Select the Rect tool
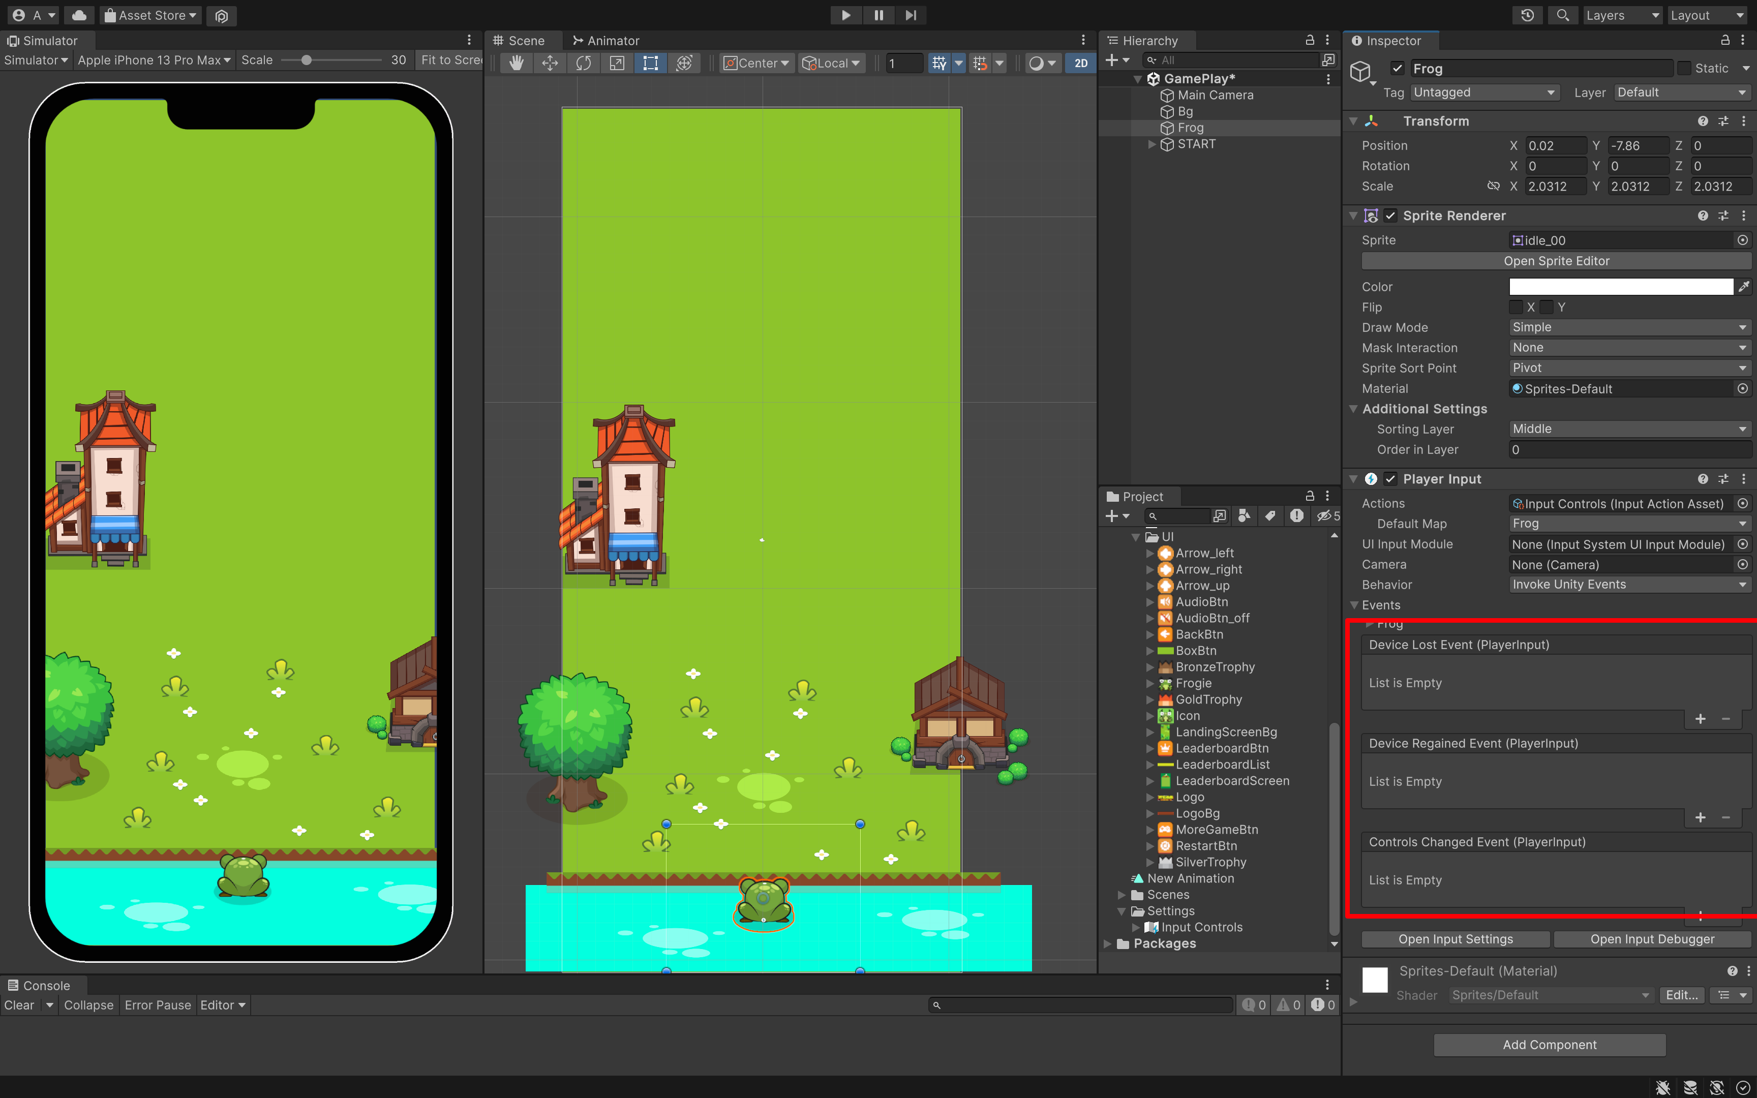Image resolution: width=1757 pixels, height=1098 pixels. 651,63
